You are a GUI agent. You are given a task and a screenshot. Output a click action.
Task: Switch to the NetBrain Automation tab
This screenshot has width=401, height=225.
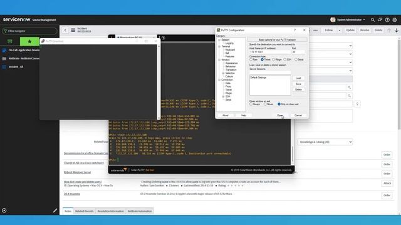[140, 211]
